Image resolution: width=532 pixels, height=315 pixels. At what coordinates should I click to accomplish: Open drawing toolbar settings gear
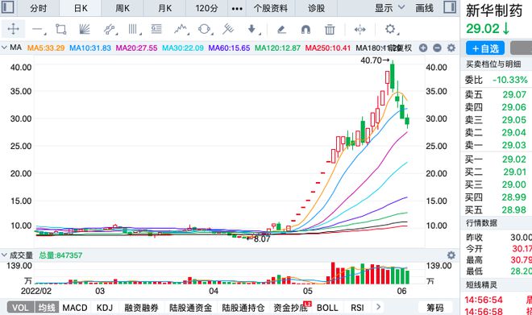(390, 29)
